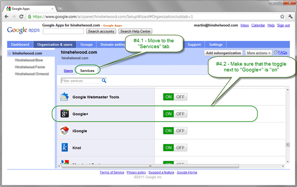Click the Knol service icon

click(x=65, y=147)
